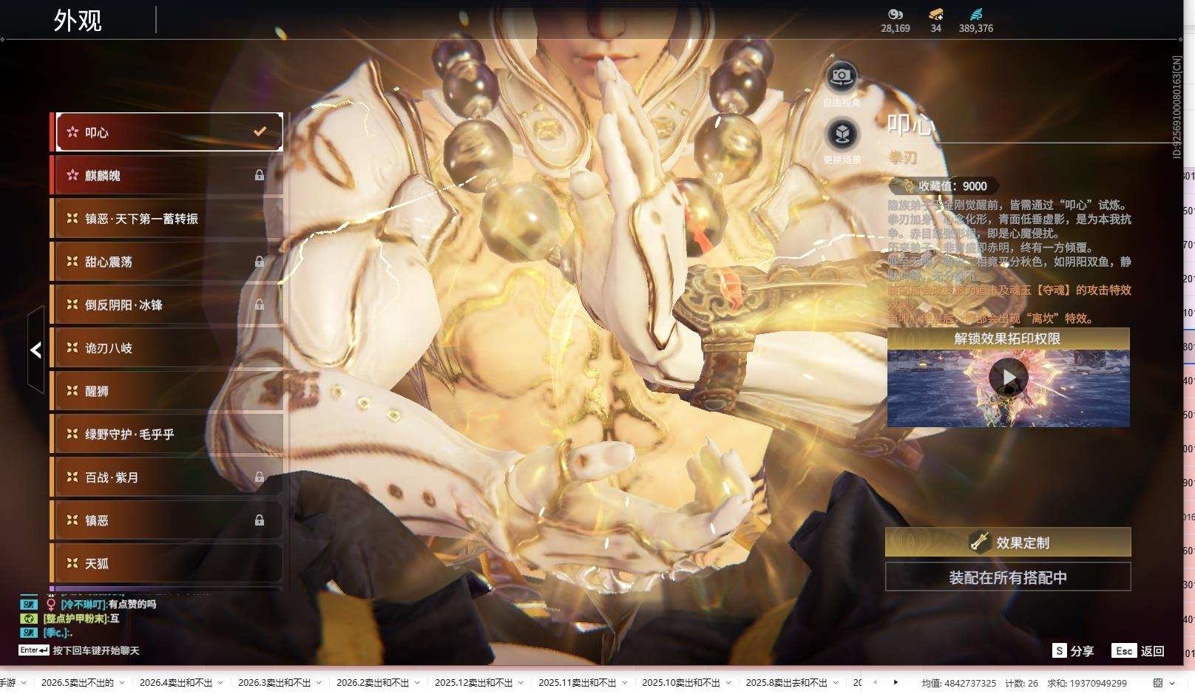Pick the 醒狮 skin

click(169, 391)
